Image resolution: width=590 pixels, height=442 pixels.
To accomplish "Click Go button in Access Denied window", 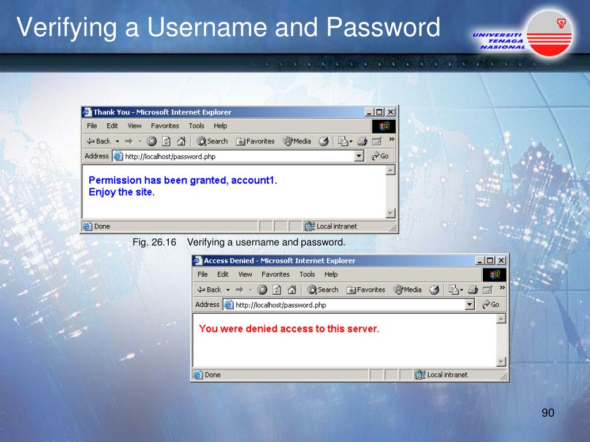I will pos(491,304).
